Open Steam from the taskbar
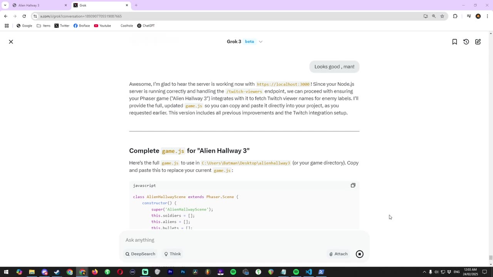The height and width of the screenshot is (277, 493). coord(57,272)
